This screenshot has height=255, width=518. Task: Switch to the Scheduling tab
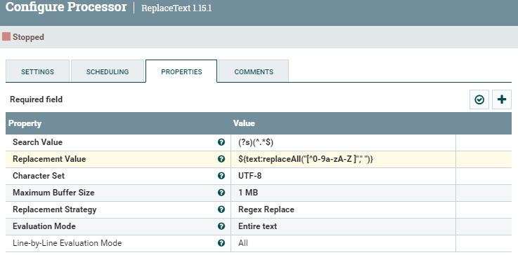pyautogui.click(x=108, y=71)
